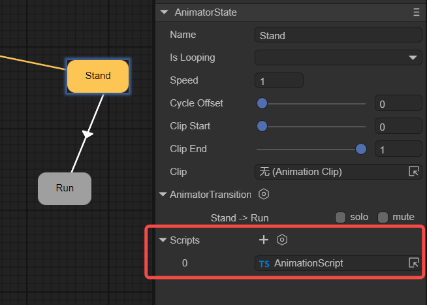Collapse the Scripts section
The width and height of the screenshot is (427, 305).
tap(164, 240)
